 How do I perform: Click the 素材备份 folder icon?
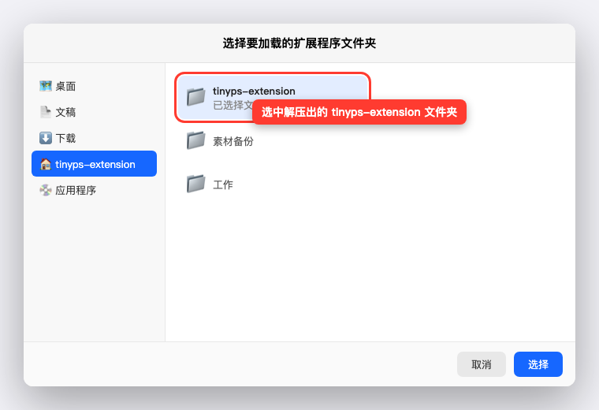(196, 140)
